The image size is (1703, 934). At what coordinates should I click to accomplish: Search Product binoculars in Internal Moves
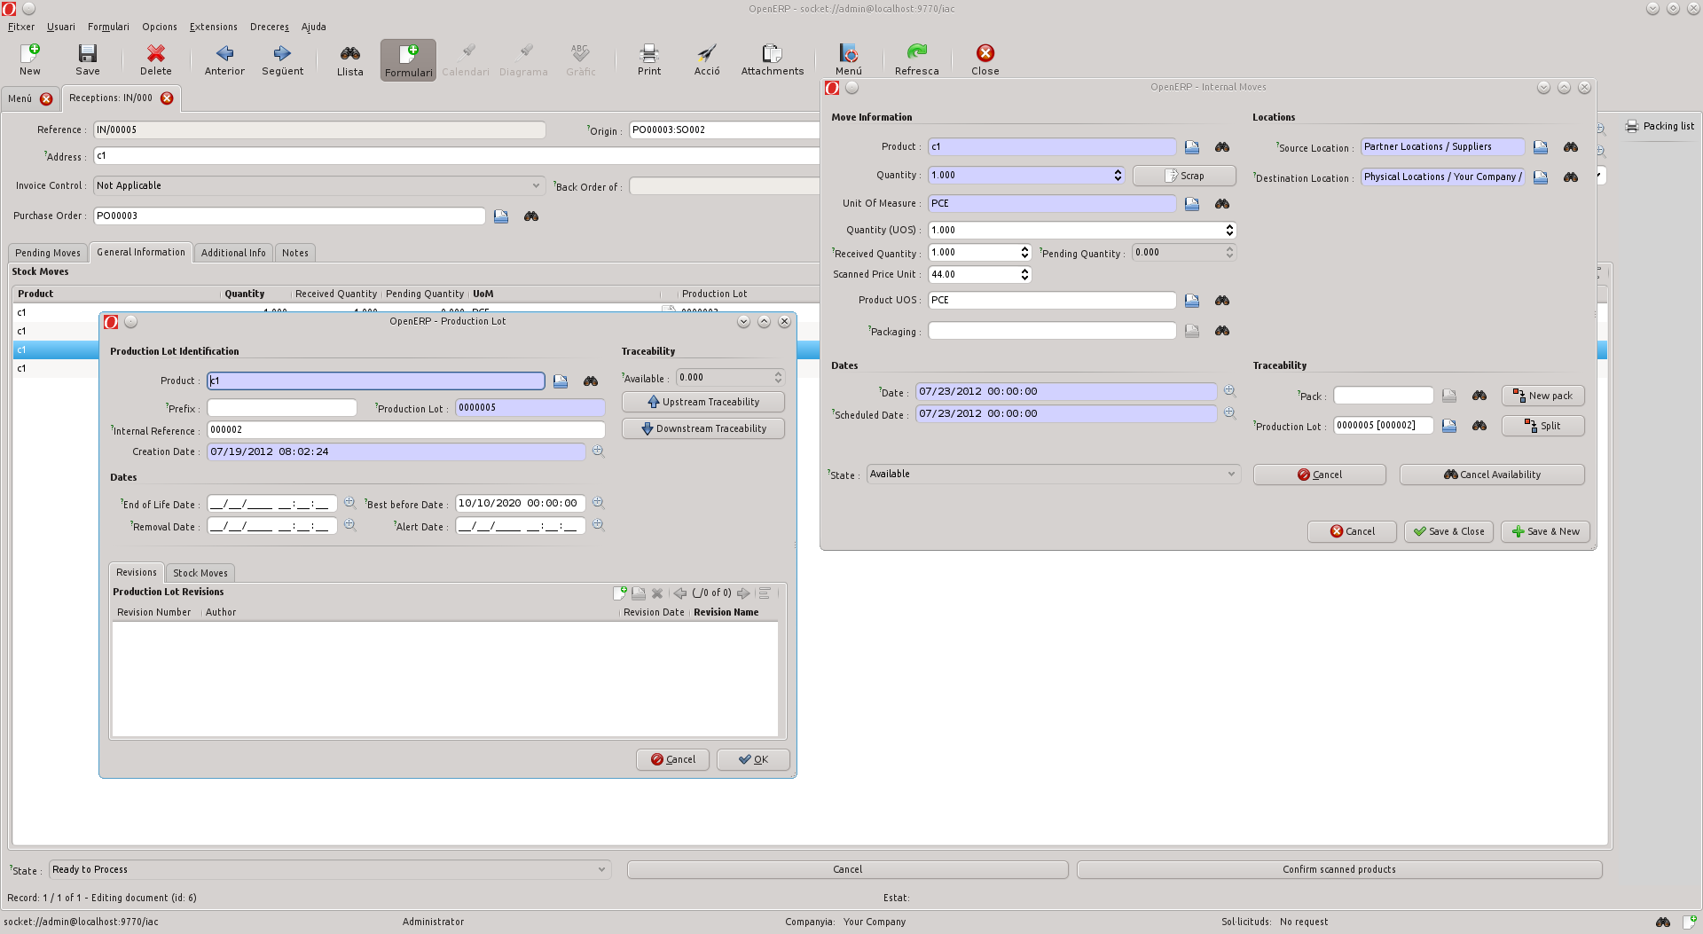(x=1222, y=147)
